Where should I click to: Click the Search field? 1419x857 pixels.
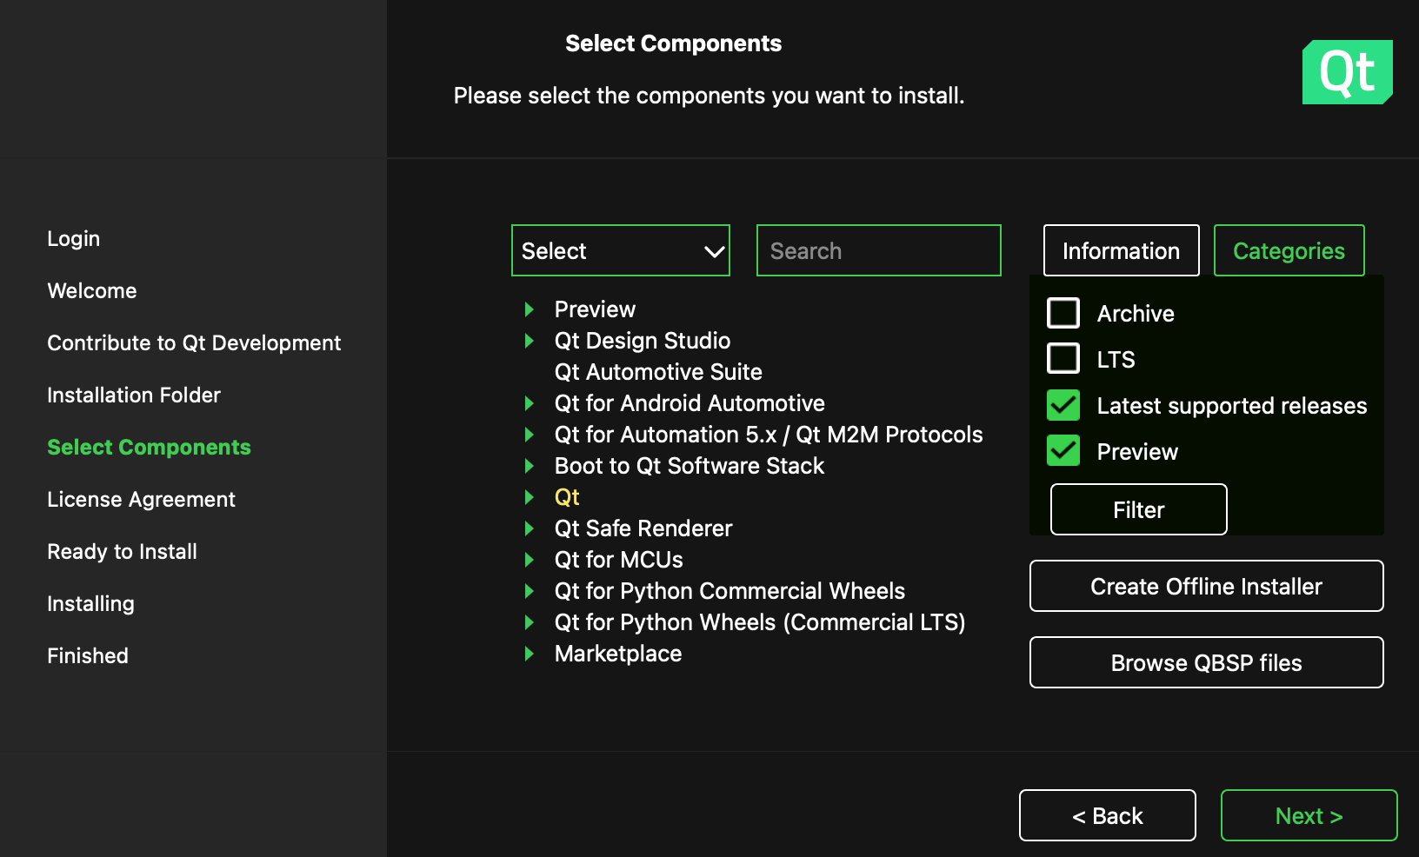(x=878, y=250)
